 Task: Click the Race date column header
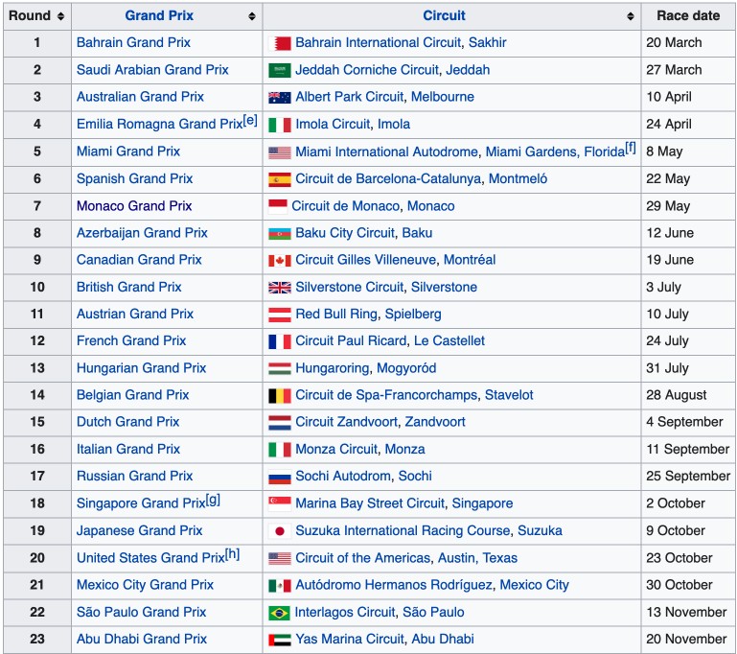[x=688, y=16]
